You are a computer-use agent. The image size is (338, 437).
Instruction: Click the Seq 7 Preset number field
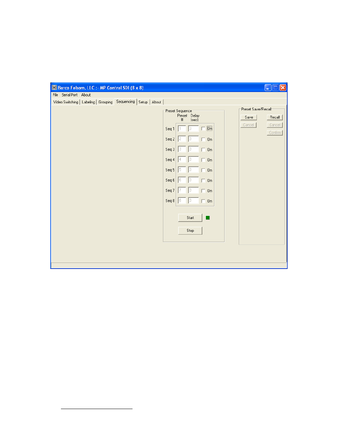pos(182,190)
